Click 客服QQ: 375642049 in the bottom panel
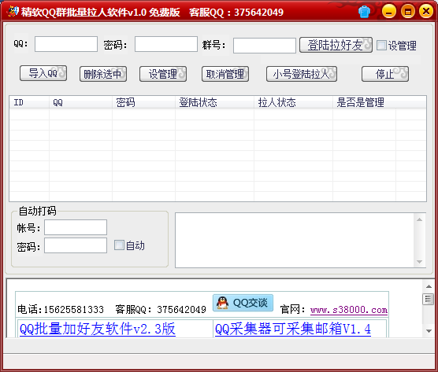 point(161,310)
